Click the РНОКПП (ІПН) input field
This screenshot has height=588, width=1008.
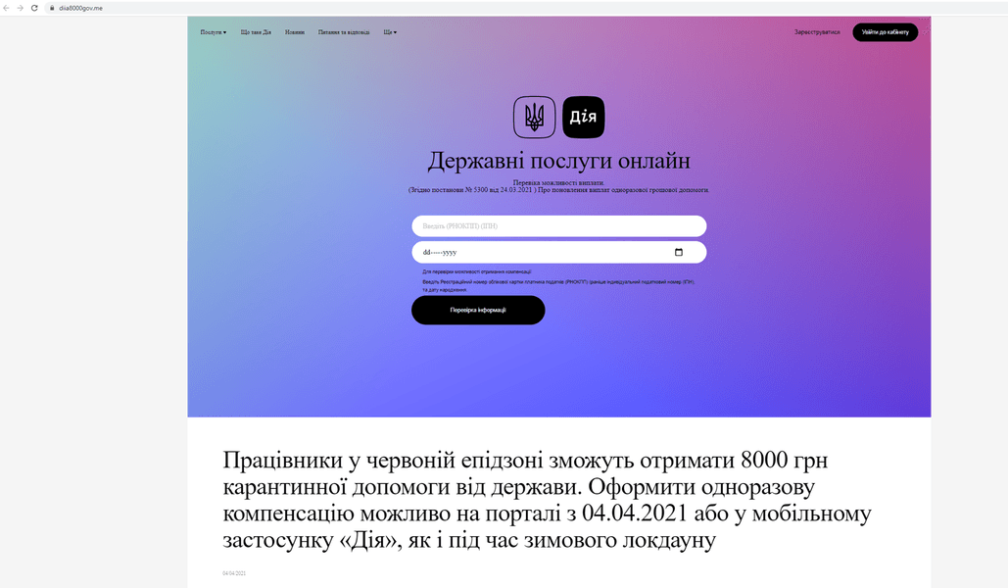pos(558,225)
